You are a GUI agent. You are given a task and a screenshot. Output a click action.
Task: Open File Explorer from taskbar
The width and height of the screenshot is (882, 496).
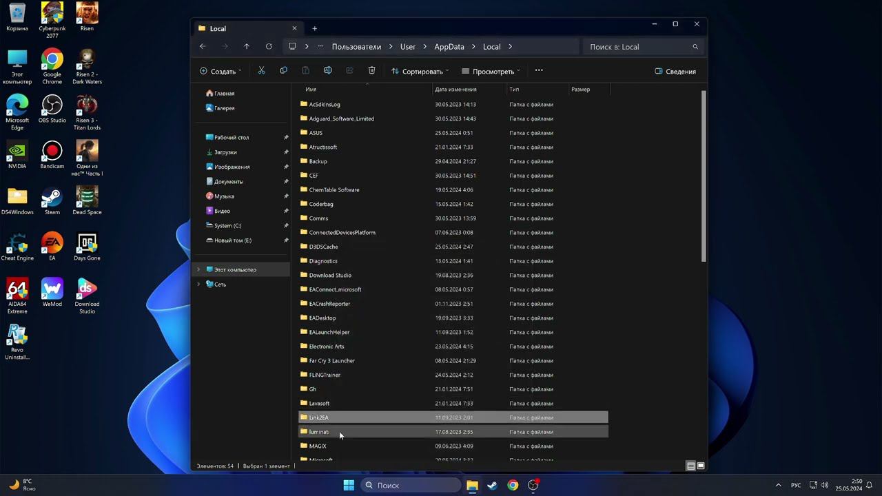point(472,485)
